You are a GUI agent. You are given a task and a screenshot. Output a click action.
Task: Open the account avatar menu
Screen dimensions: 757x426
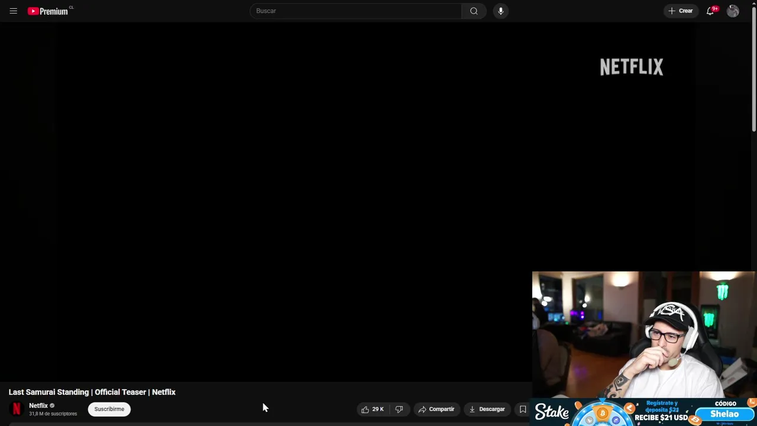pos(733,11)
